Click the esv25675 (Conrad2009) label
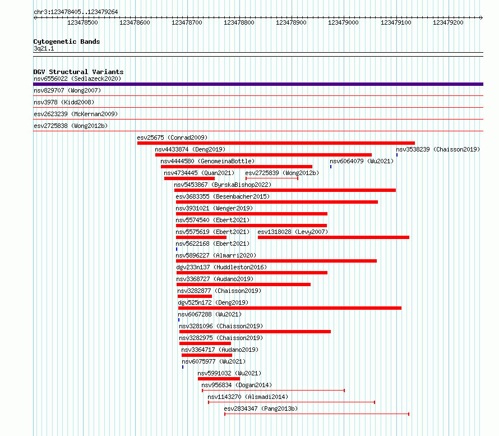 tap(172, 137)
